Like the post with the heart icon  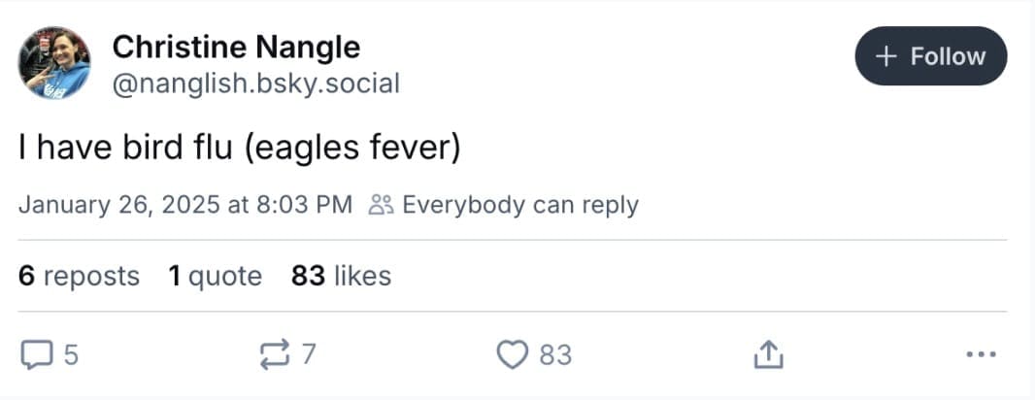coord(512,355)
